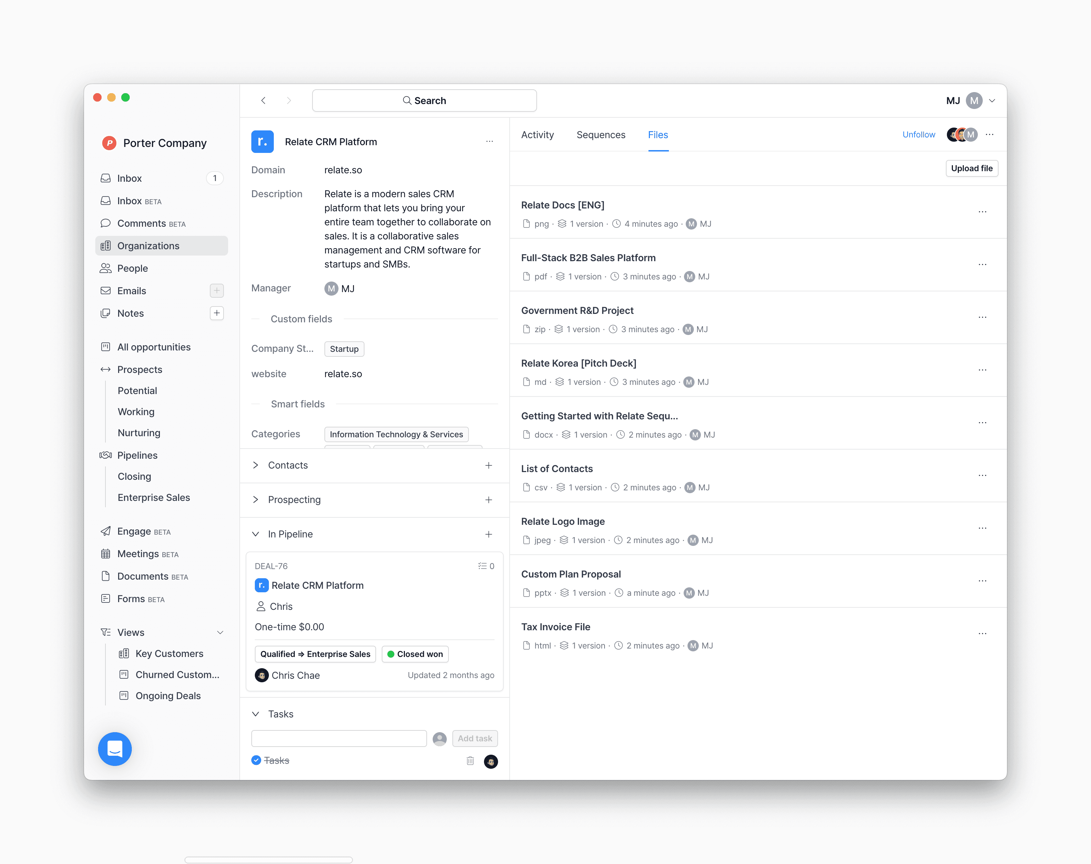Collapse the In Pipeline section
Viewport: 1091px width, 864px height.
point(256,534)
